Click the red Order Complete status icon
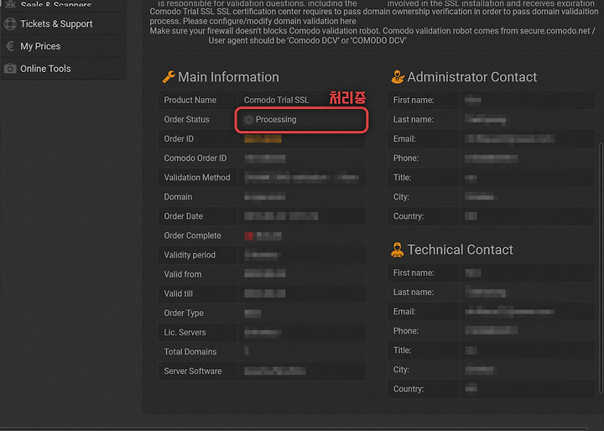 point(249,236)
